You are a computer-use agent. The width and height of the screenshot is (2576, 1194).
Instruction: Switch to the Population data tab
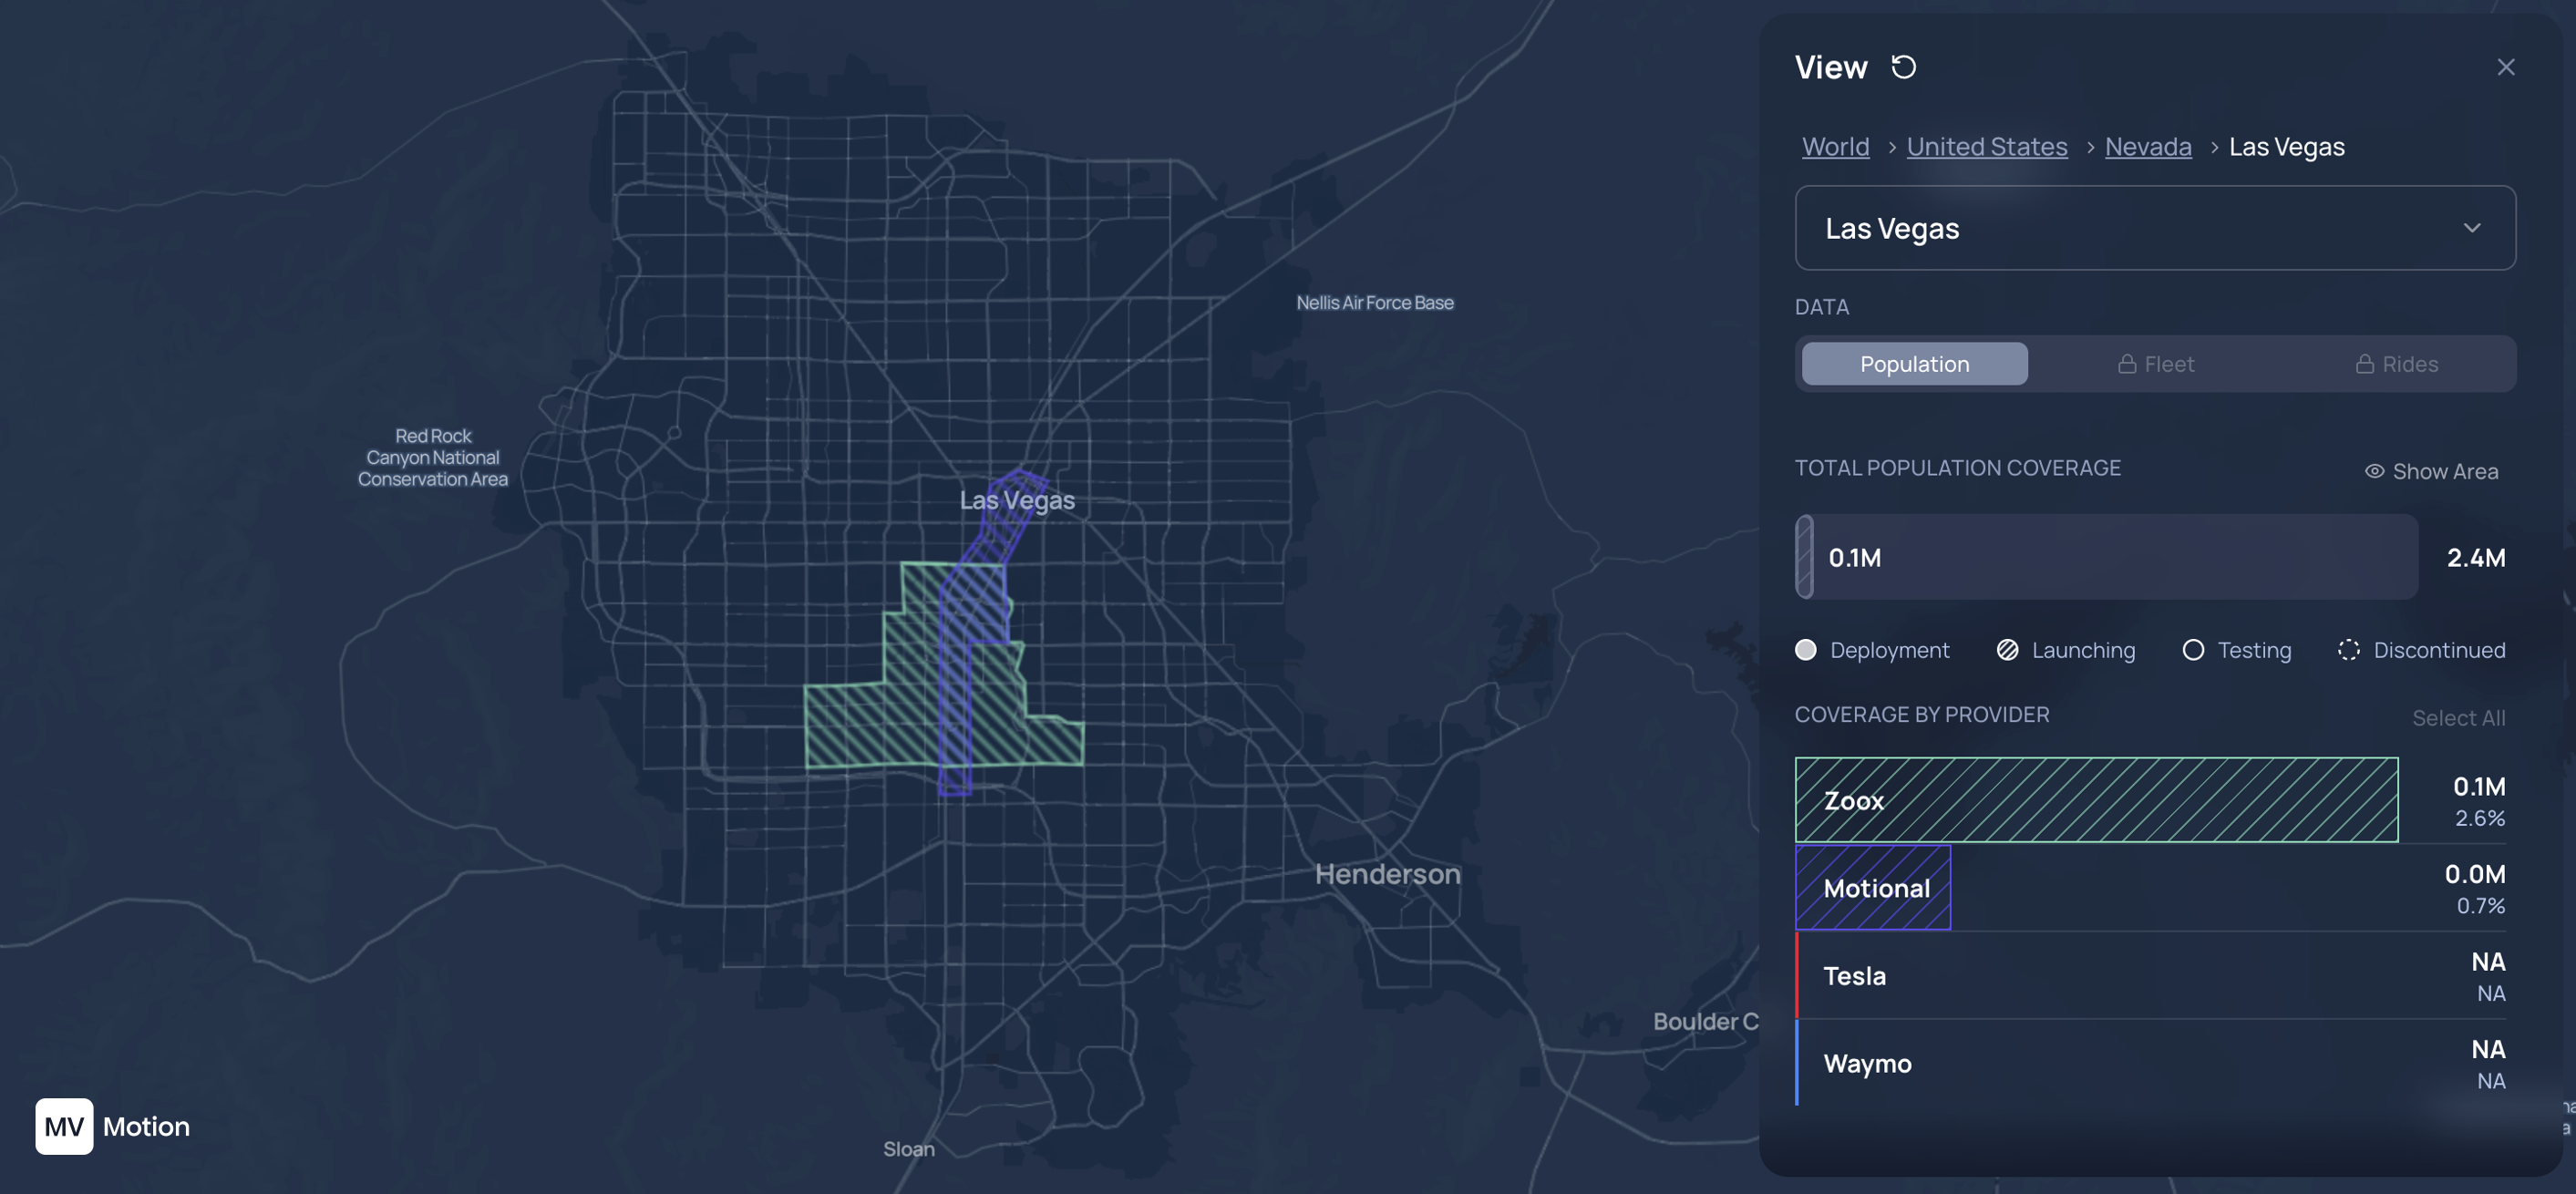[x=1913, y=364]
